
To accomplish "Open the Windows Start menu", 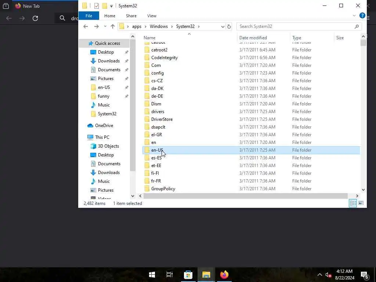I will tap(152, 275).
